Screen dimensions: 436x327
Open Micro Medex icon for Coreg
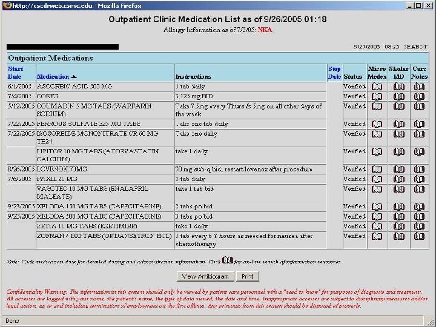(377, 96)
